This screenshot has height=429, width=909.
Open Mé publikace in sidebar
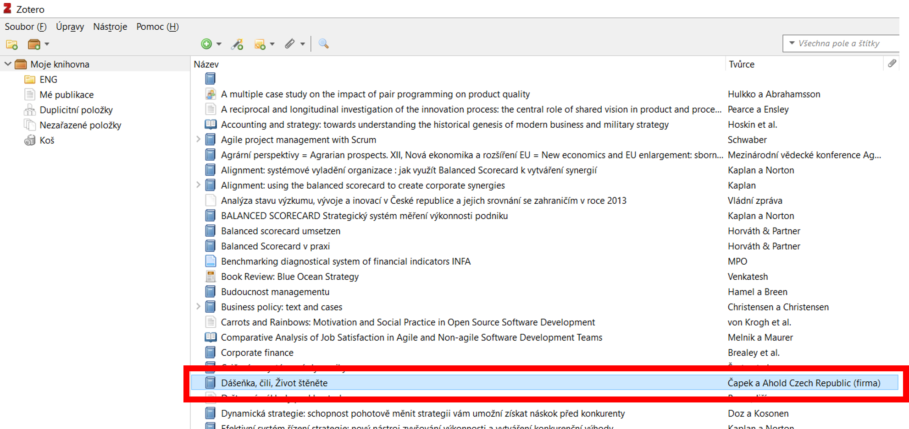click(x=67, y=95)
